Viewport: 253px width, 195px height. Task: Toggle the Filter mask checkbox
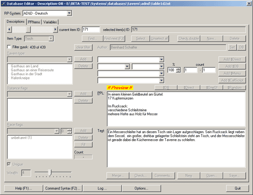9,47
